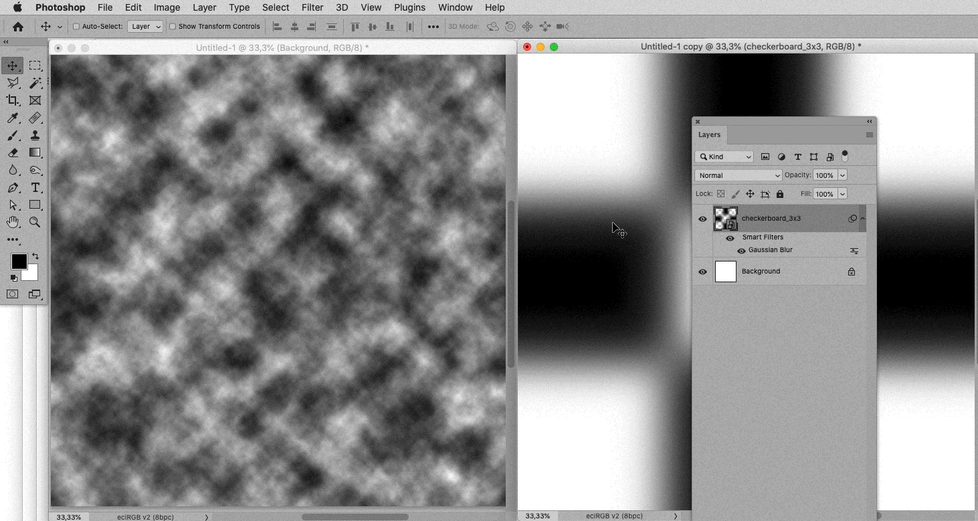
Task: Open the Normal blend mode dropdown
Action: [739, 175]
